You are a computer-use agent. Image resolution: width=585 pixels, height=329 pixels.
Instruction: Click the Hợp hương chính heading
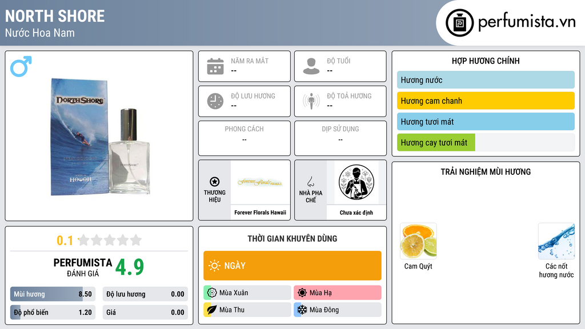point(486,61)
